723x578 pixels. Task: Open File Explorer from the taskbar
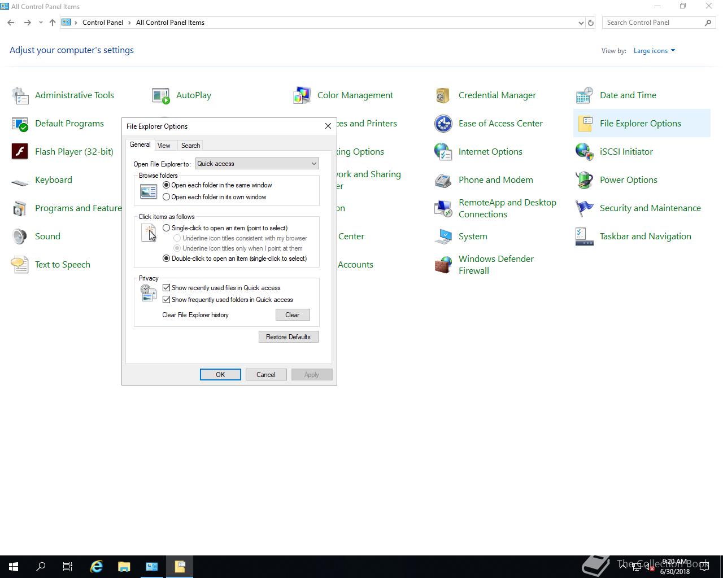[x=124, y=567]
